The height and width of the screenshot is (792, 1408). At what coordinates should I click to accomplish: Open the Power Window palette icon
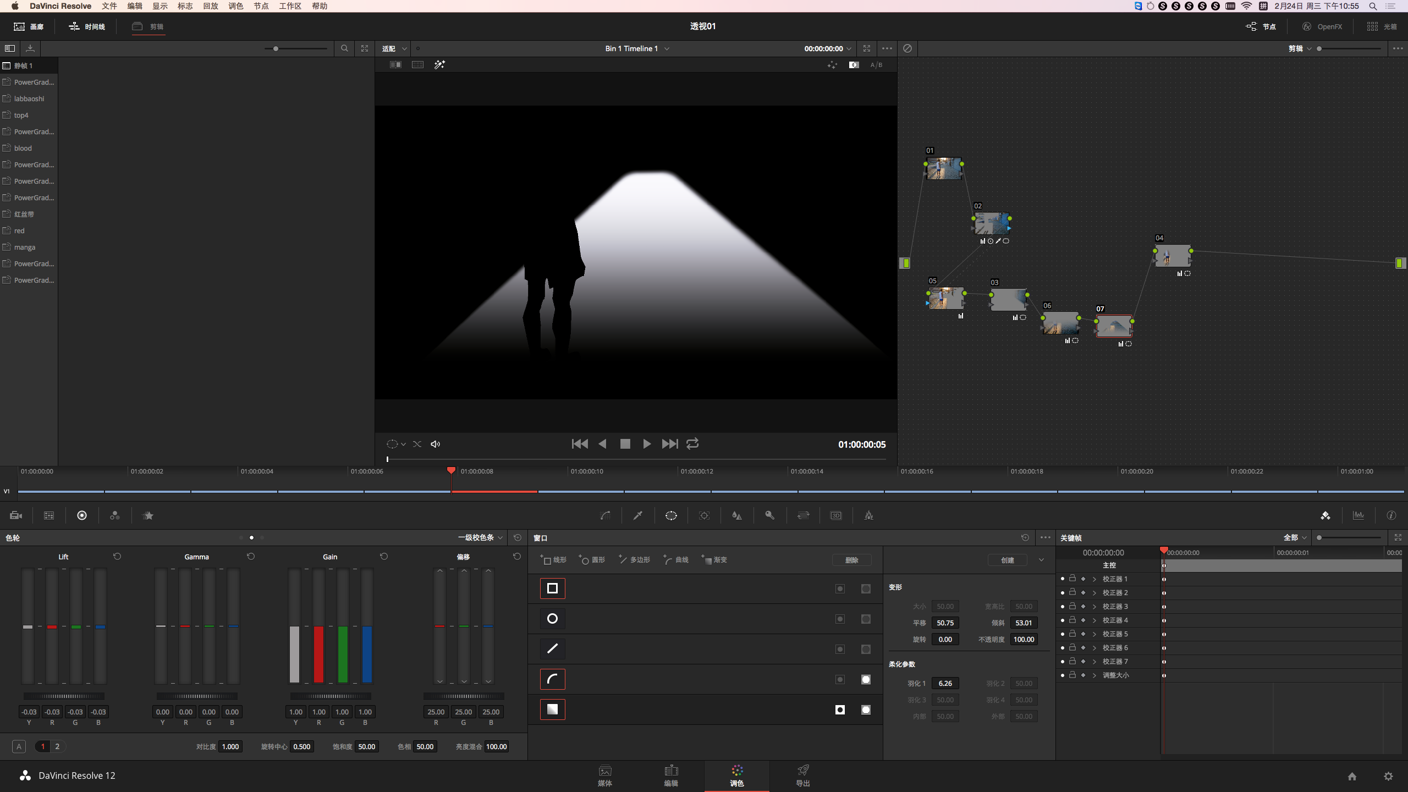click(671, 515)
